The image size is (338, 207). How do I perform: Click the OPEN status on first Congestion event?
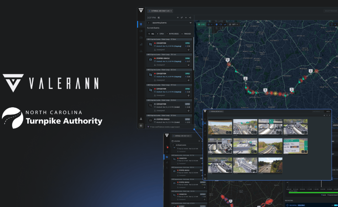[187, 43]
